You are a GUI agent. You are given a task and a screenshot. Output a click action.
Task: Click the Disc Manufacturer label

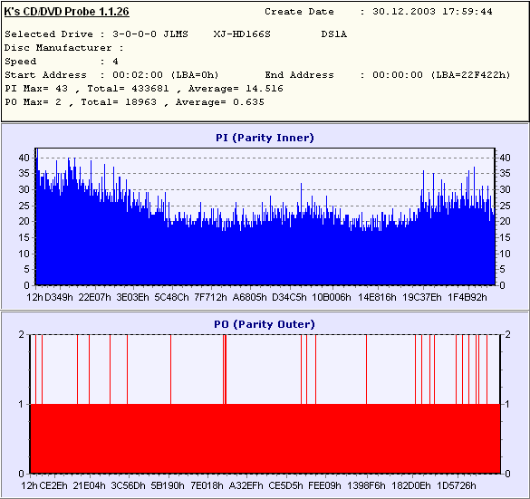(58, 48)
